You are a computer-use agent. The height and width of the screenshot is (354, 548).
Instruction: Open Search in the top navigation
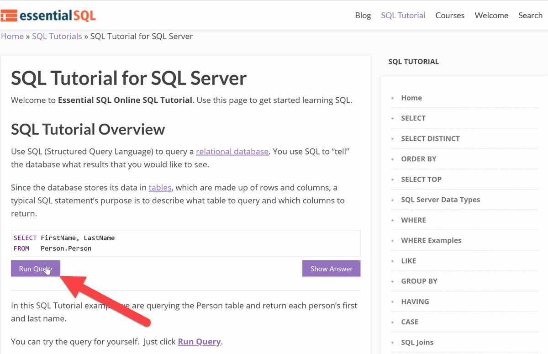click(x=530, y=16)
